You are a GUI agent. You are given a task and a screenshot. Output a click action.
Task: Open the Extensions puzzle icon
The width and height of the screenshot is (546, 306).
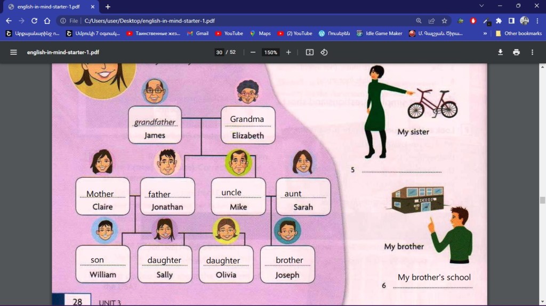[x=499, y=21]
